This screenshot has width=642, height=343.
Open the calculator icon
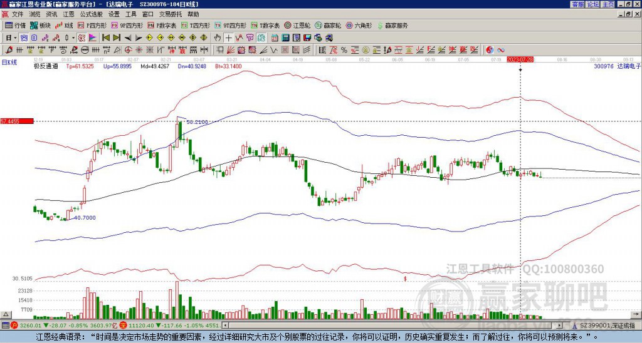pos(285,38)
